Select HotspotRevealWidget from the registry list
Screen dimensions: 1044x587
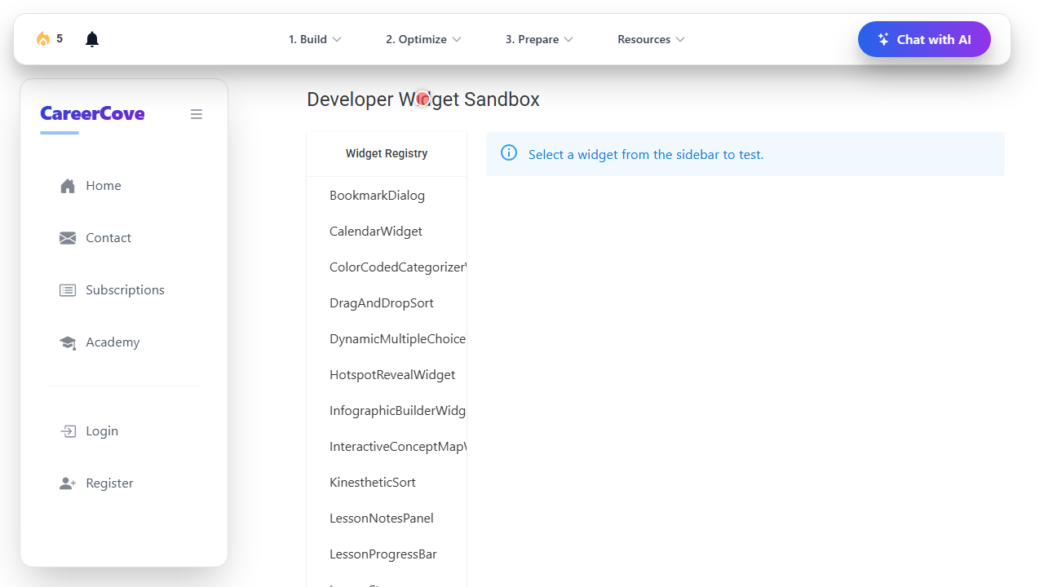click(x=387, y=375)
